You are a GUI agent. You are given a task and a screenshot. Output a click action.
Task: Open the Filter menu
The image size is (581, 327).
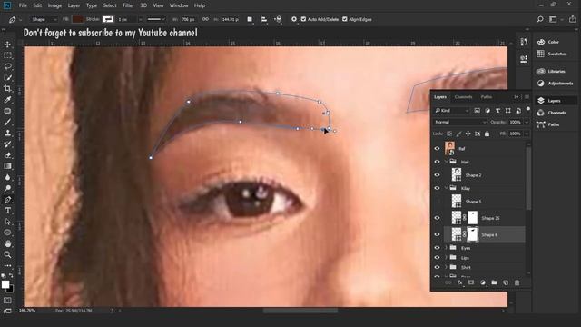pyautogui.click(x=128, y=5)
